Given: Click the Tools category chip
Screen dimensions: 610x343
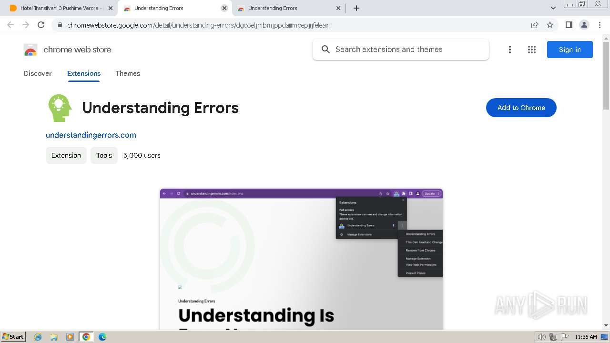Looking at the screenshot, I should [104, 155].
